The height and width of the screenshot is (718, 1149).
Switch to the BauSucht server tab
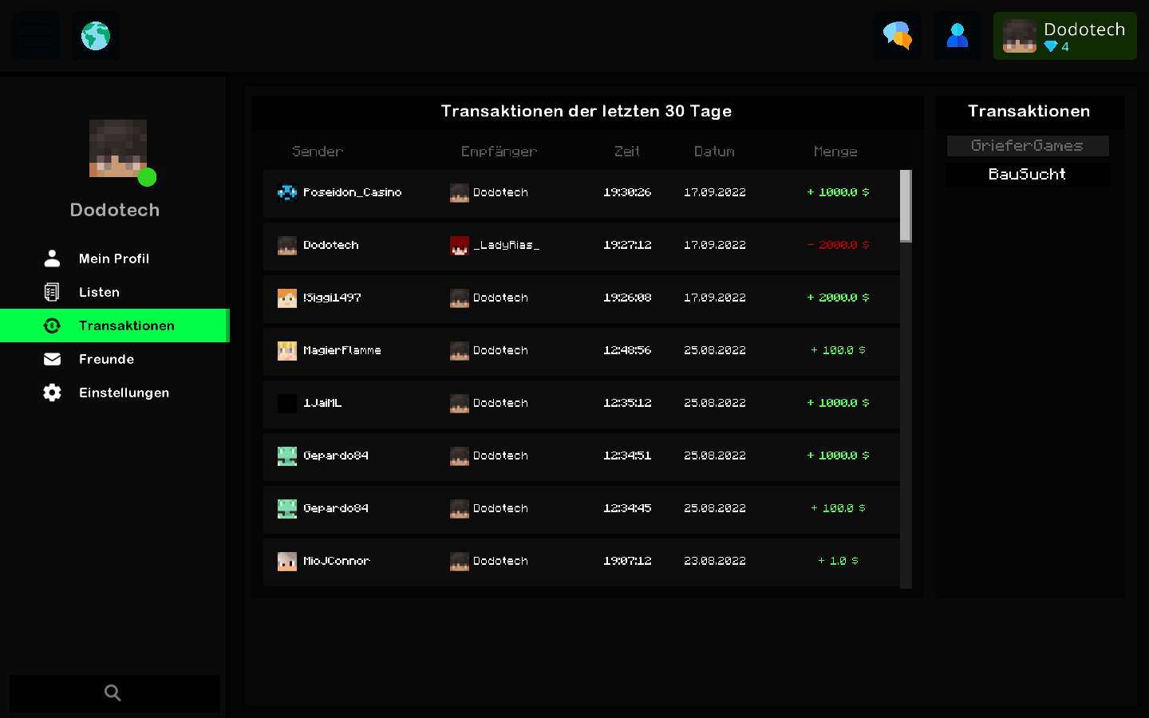1028,174
